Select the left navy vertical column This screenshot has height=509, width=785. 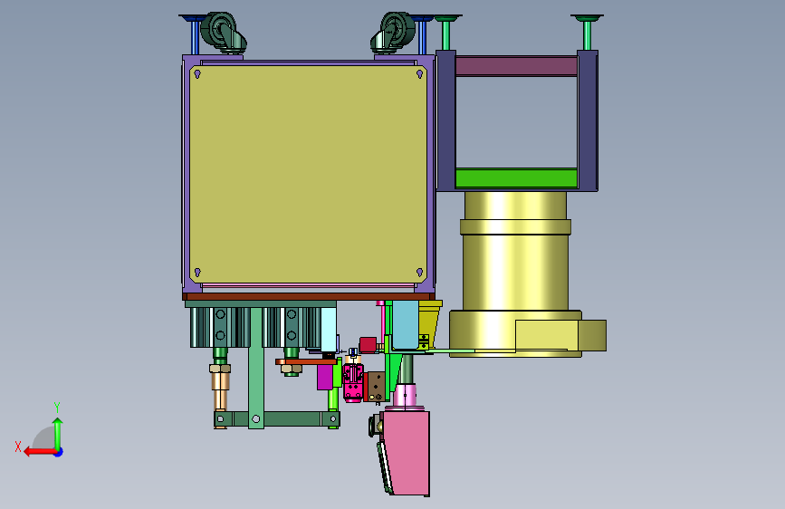(x=445, y=120)
